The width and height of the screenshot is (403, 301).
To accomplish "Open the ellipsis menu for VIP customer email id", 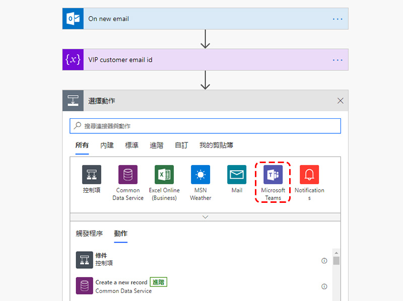I will click(338, 60).
